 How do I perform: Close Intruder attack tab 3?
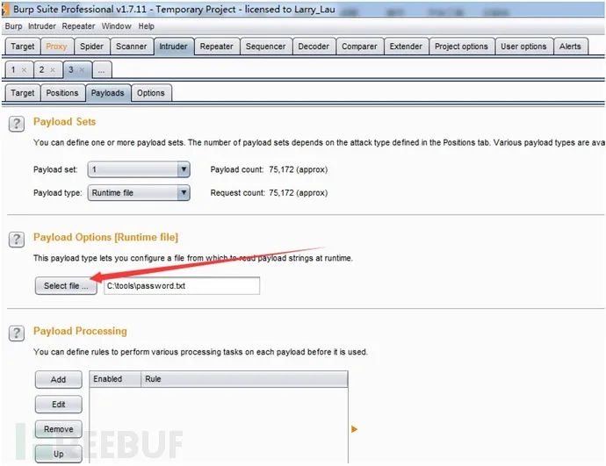coord(82,70)
